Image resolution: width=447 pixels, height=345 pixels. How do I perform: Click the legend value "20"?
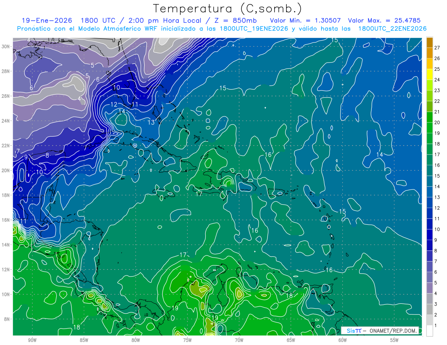click(x=437, y=122)
